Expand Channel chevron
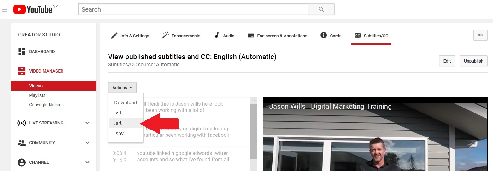This screenshot has height=171, width=493. tap(87, 162)
